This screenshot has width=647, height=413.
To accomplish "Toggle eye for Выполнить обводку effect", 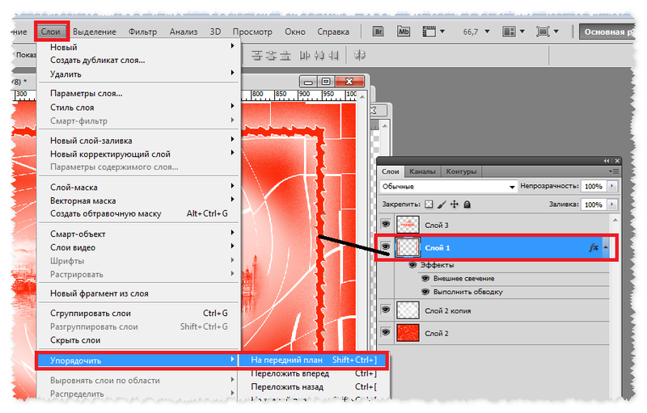I will 425,292.
